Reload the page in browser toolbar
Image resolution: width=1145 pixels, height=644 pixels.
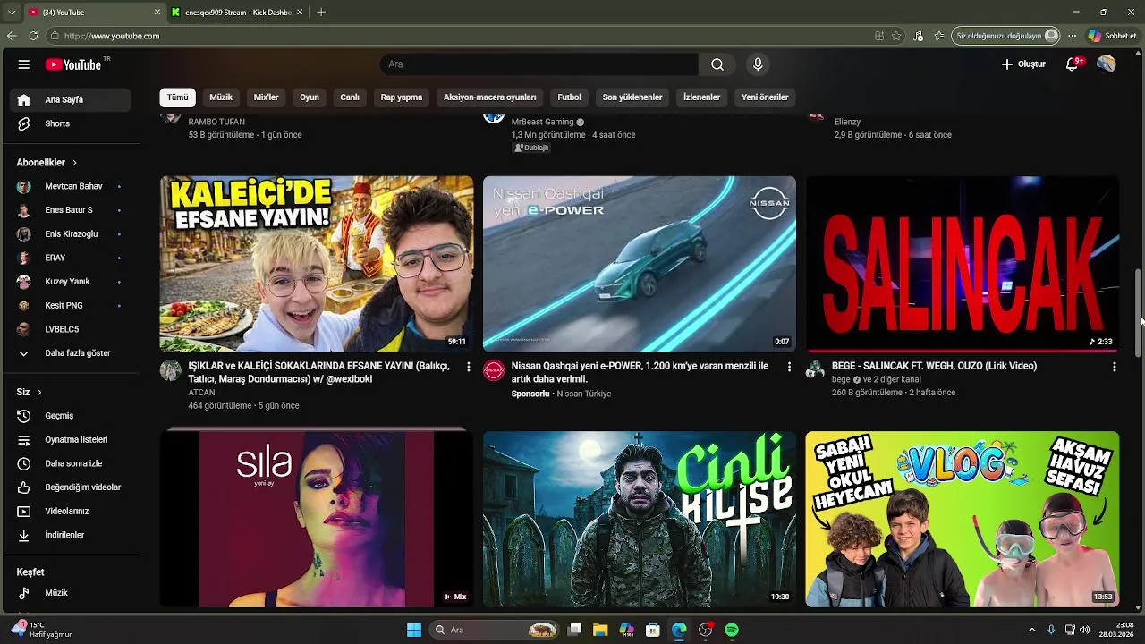(33, 36)
